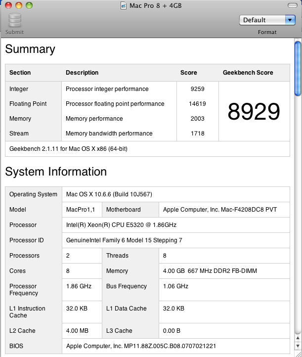Click the Description column header
The height and width of the screenshot is (357, 302).
pyautogui.click(x=82, y=72)
